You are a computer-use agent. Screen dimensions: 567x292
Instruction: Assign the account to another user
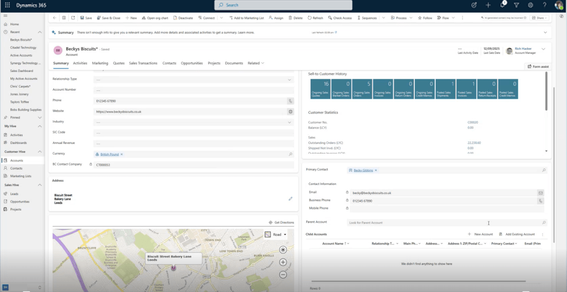[276, 18]
